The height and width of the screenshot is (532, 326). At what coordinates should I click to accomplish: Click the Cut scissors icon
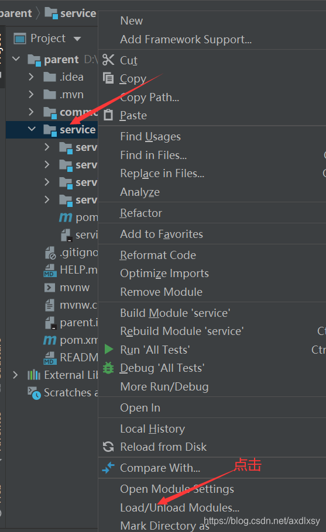(x=108, y=60)
